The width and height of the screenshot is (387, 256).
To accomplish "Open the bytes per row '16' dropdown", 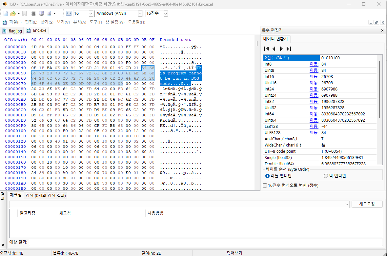I will (x=91, y=13).
